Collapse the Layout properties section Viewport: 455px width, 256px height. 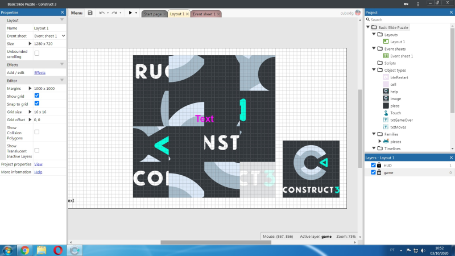click(x=62, y=20)
